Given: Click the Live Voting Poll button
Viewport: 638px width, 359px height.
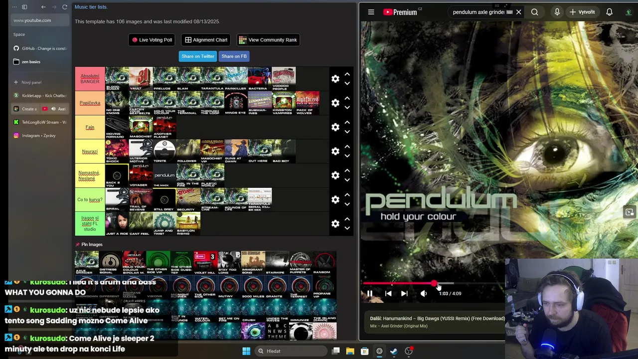Looking at the screenshot, I should [152, 40].
